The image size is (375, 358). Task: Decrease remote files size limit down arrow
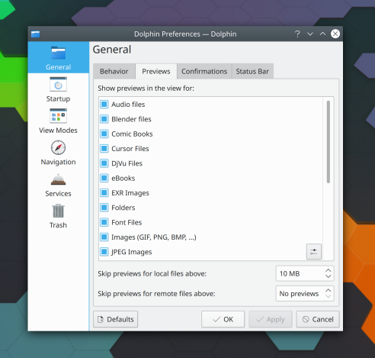(x=329, y=296)
